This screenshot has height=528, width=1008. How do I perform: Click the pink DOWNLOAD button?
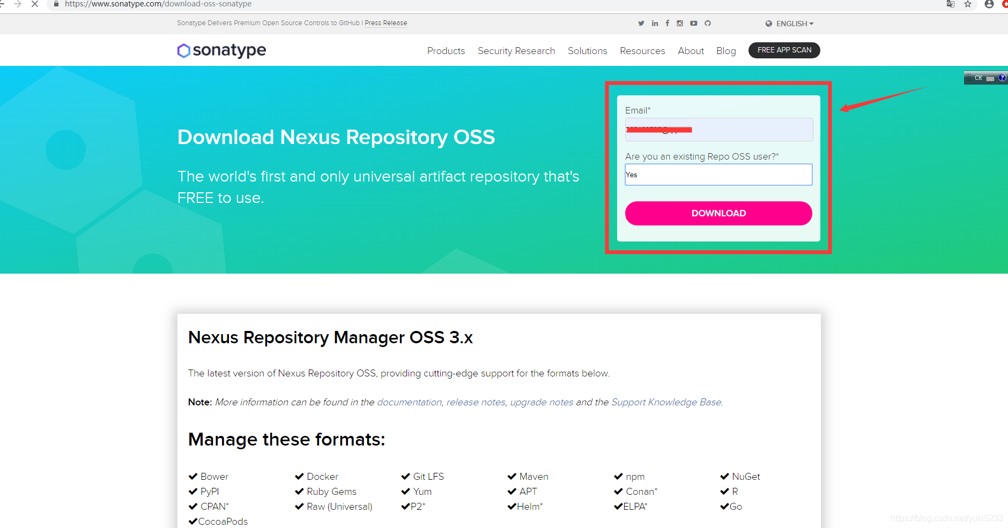pos(718,213)
